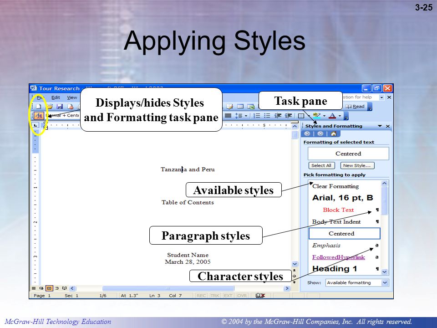Click the Permission icon on toolbar
This screenshot has width=437, height=328.
70,106
